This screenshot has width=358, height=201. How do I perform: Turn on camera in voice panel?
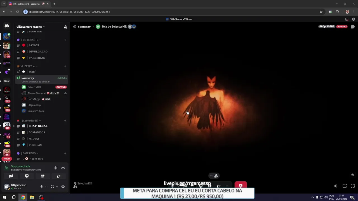click(x=11, y=176)
